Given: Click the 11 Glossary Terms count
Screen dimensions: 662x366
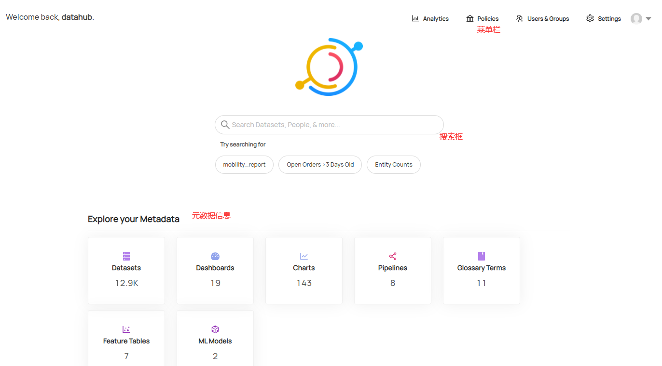Looking at the screenshot, I should click(482, 283).
